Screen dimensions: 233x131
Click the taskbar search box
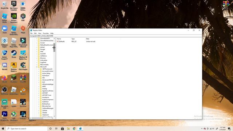click(27, 128)
